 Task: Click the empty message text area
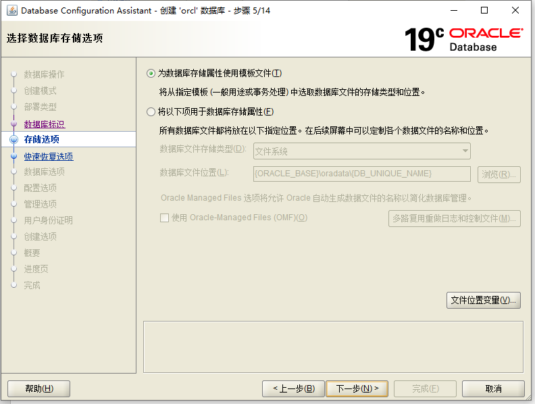click(333, 347)
